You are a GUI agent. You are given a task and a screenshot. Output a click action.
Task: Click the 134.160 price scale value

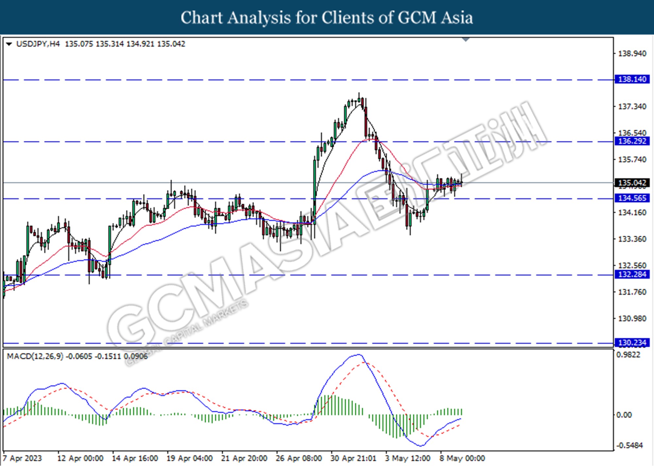[632, 213]
